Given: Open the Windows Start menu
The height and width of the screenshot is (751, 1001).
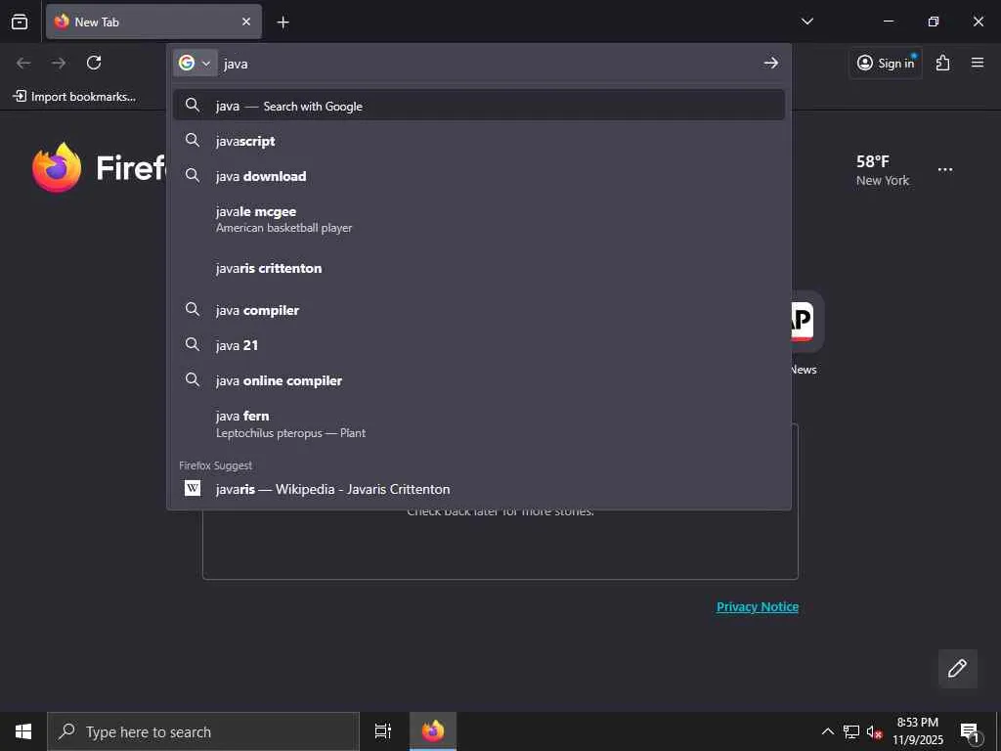Looking at the screenshot, I should pyautogui.click(x=23, y=731).
